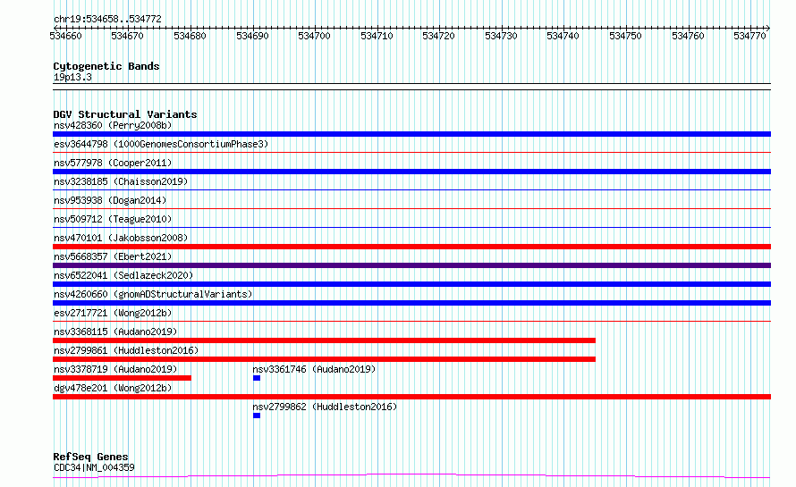Click esv2717721 (Wong2012b) variant label
This screenshot has height=487, width=796.
pyautogui.click(x=113, y=313)
